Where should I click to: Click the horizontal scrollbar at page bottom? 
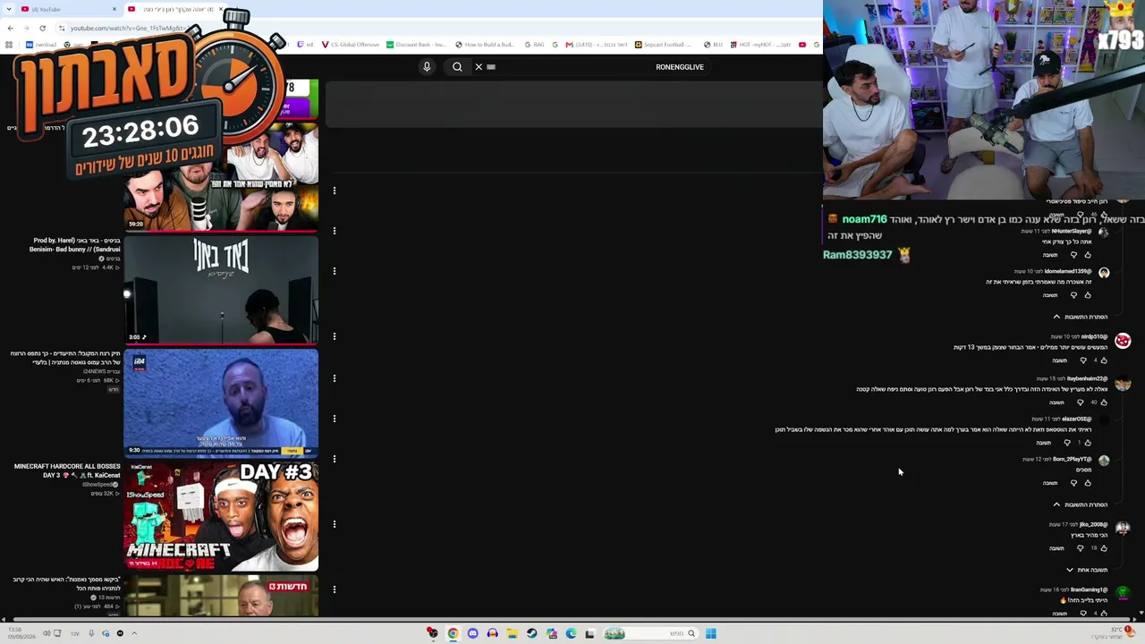click(572, 619)
